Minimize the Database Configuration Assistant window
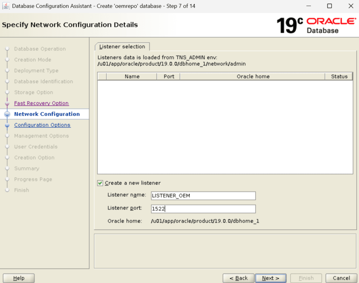The width and height of the screenshot is (359, 283). [x=309, y=6]
